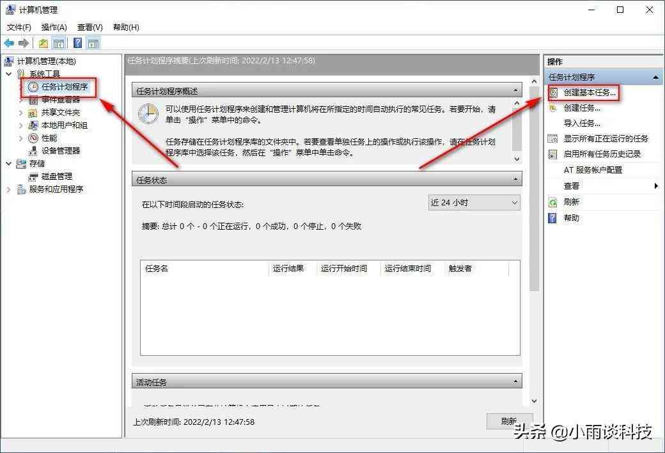665x453 pixels.
Task: Collapse the 存储 tree node
Action: click(x=9, y=163)
